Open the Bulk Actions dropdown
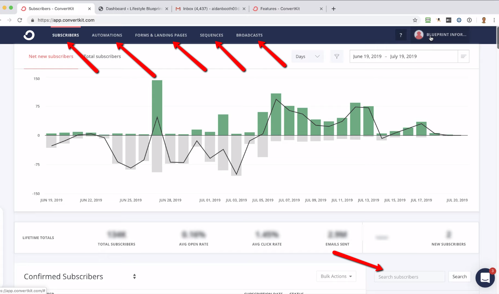The width and height of the screenshot is (499, 294). tap(336, 276)
